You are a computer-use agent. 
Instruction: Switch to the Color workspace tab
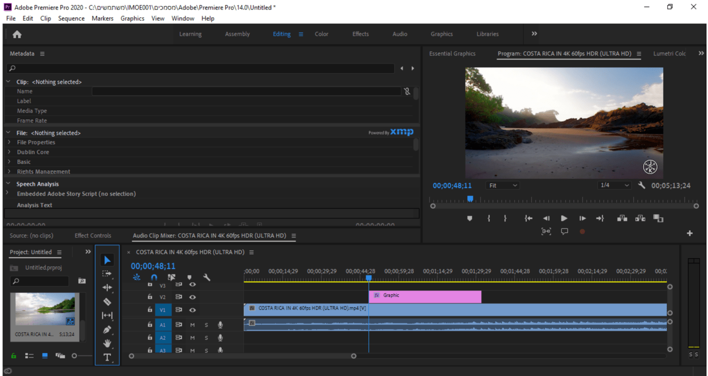(x=321, y=34)
